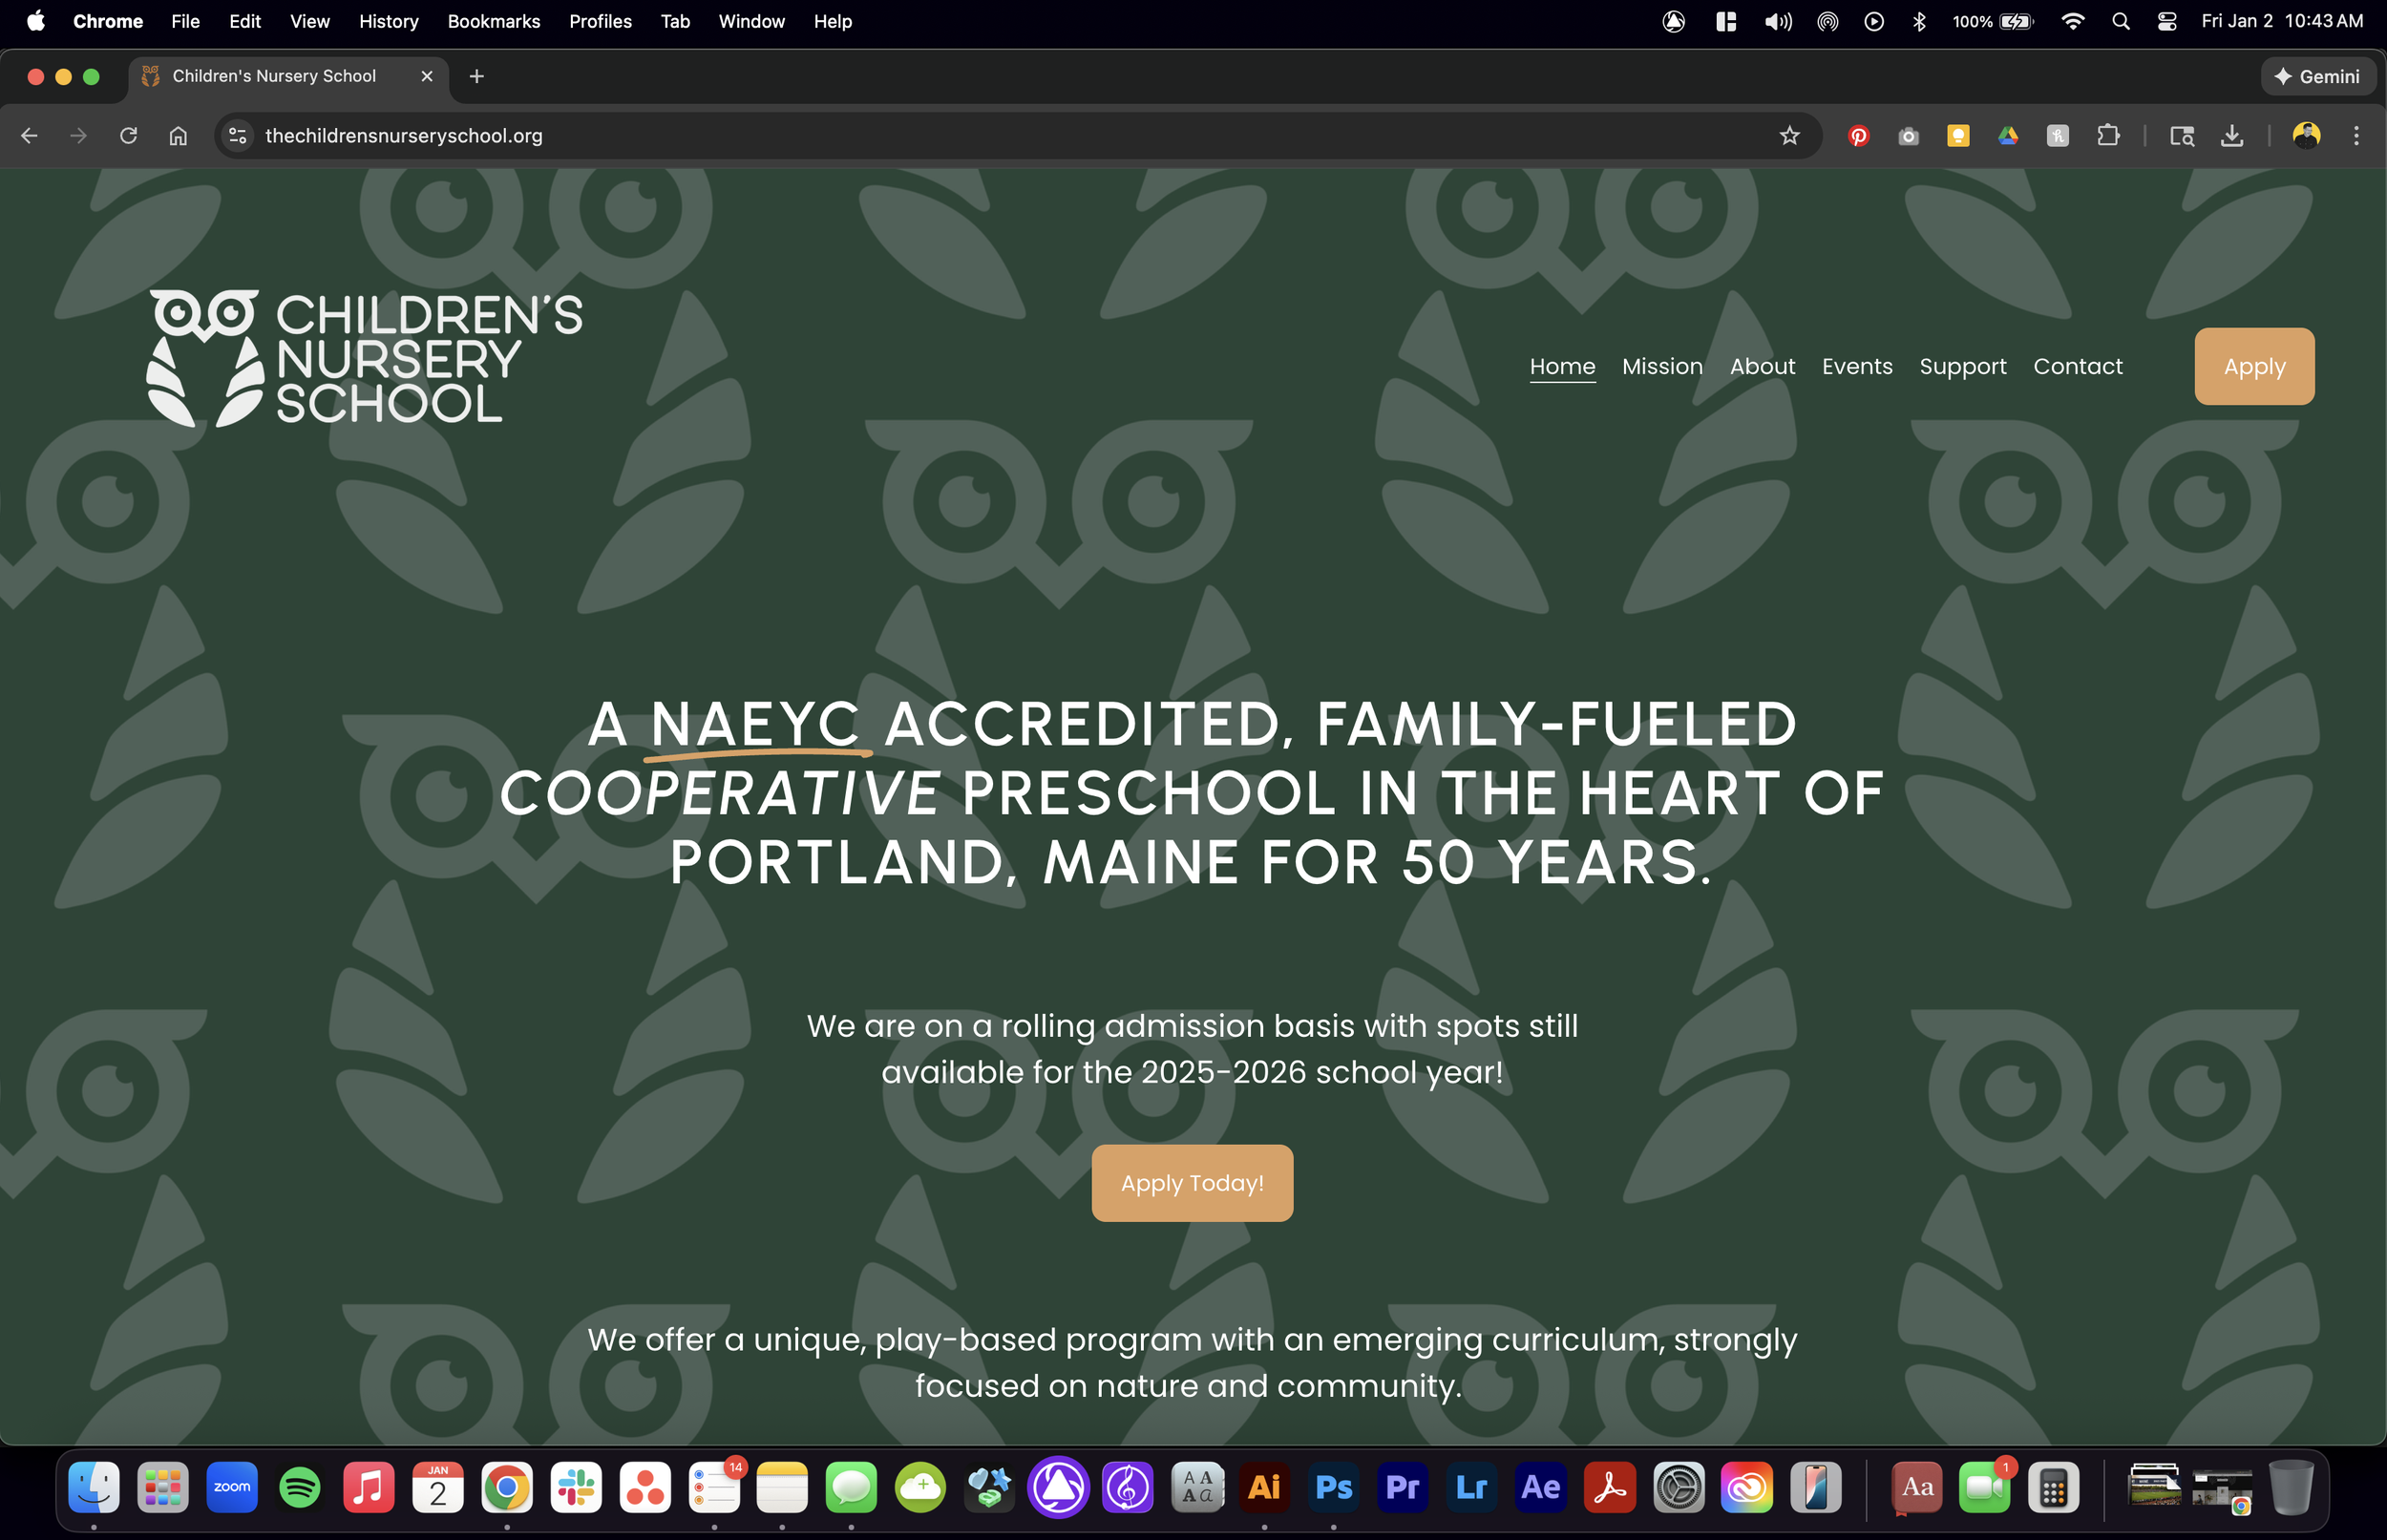2387x1540 pixels.
Task: Open the Chrome profile avatar menu
Action: point(2306,136)
